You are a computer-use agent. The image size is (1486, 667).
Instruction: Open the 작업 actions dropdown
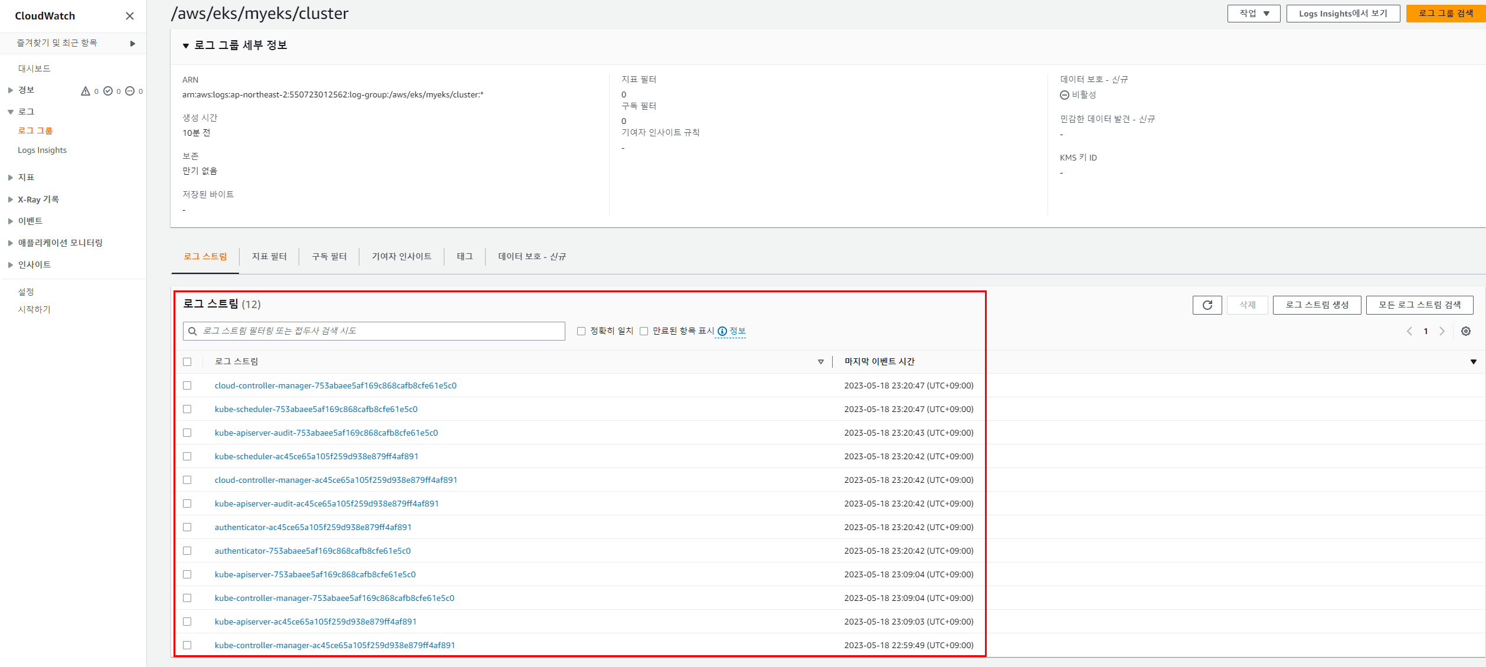pos(1253,14)
